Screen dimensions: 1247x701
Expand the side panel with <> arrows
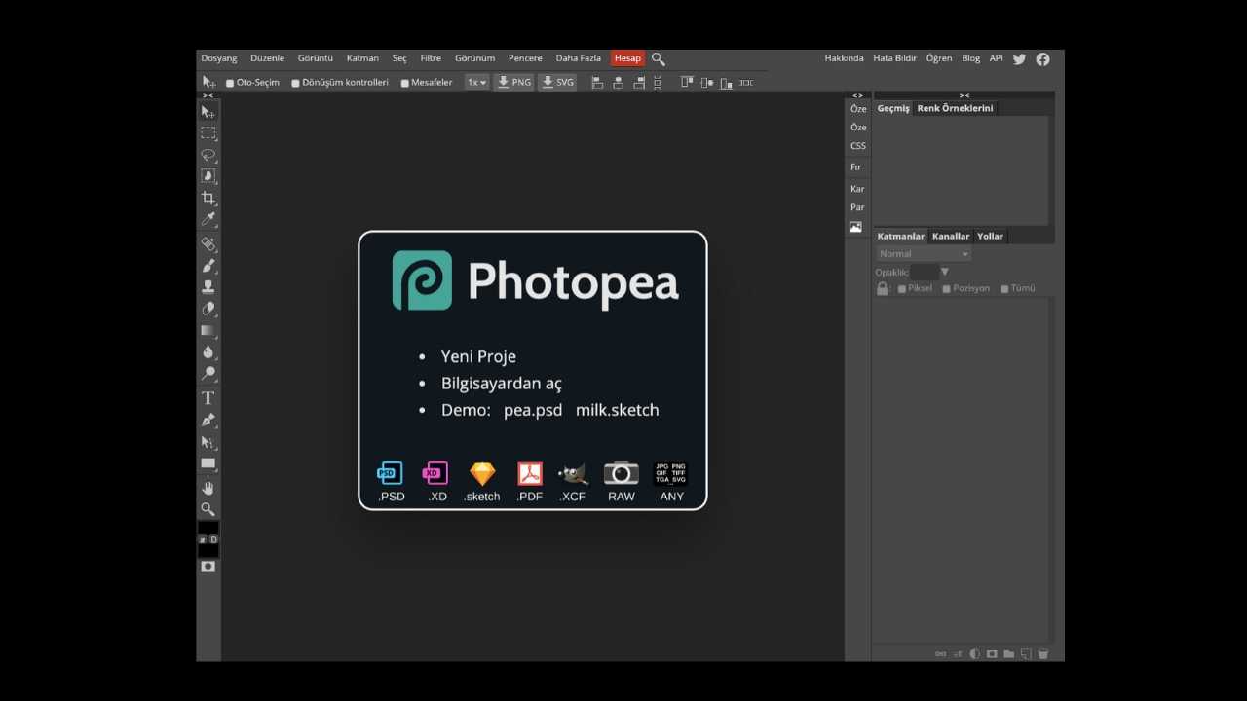(x=857, y=95)
